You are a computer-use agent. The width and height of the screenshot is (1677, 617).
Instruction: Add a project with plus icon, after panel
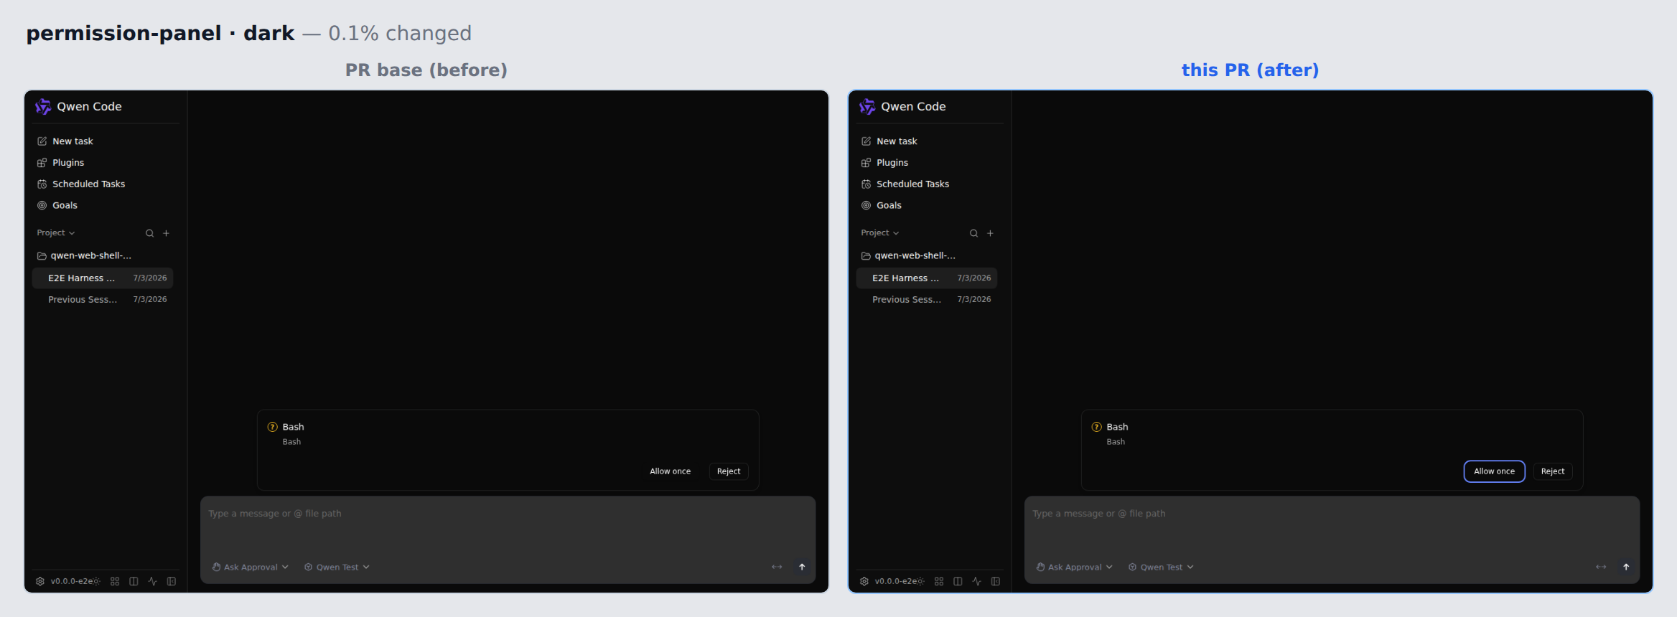coord(990,233)
